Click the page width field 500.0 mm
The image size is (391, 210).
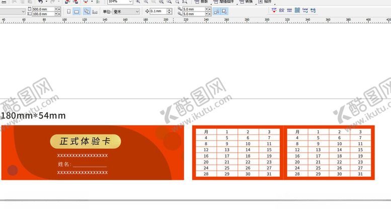43,9
